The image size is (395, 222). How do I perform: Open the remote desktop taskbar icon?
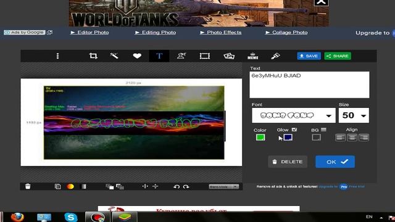click(44, 217)
